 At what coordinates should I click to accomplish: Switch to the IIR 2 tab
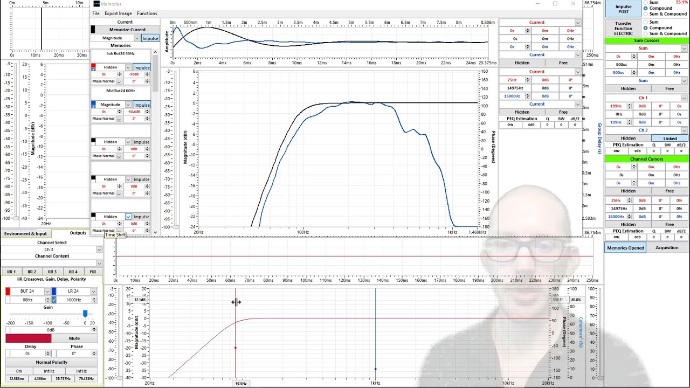[32, 272]
